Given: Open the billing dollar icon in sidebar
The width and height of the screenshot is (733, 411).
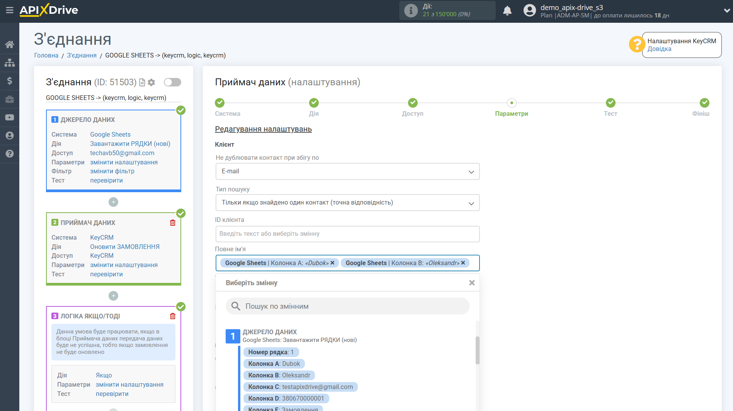Looking at the screenshot, I should click(10, 81).
